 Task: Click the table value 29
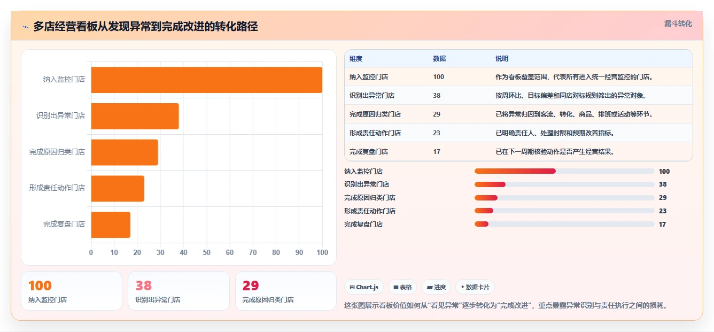click(x=437, y=114)
